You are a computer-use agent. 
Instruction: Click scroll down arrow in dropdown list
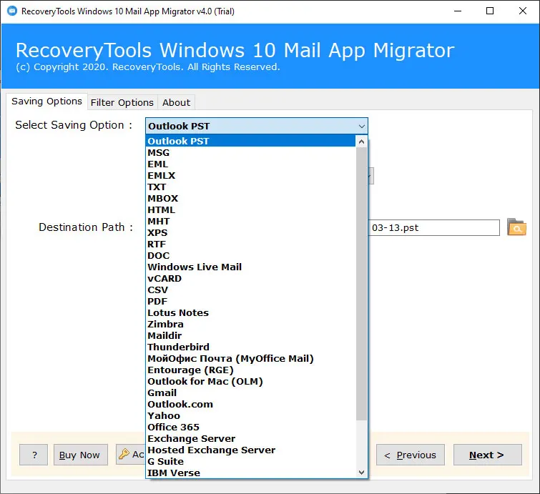[361, 472]
